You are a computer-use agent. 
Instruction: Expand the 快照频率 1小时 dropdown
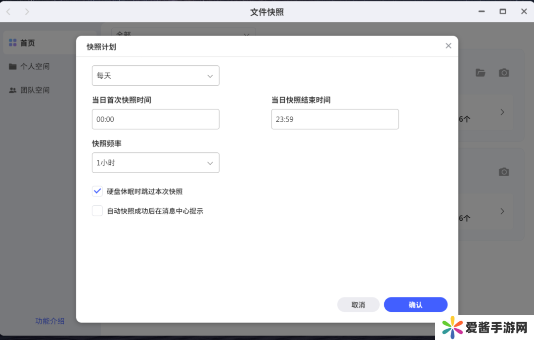(155, 163)
